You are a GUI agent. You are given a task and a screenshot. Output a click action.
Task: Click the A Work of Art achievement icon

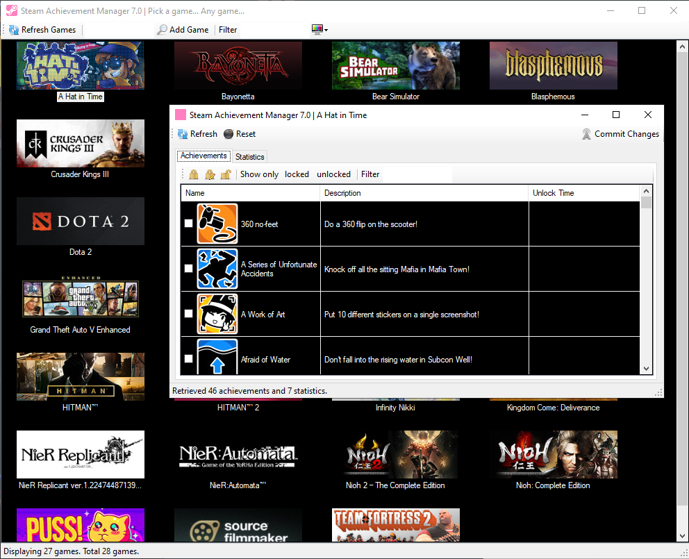pos(217,314)
